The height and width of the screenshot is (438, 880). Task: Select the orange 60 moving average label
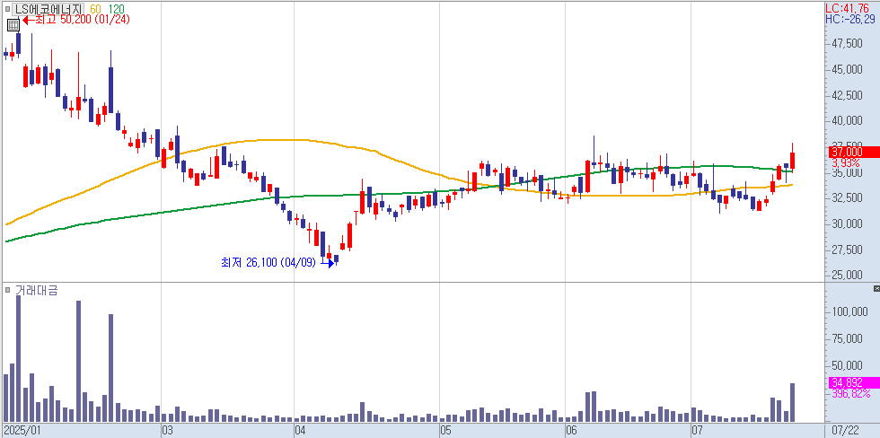[95, 9]
